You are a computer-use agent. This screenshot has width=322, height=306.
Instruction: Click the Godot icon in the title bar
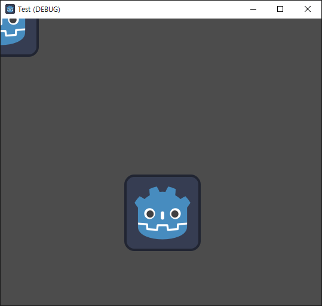click(x=10, y=9)
